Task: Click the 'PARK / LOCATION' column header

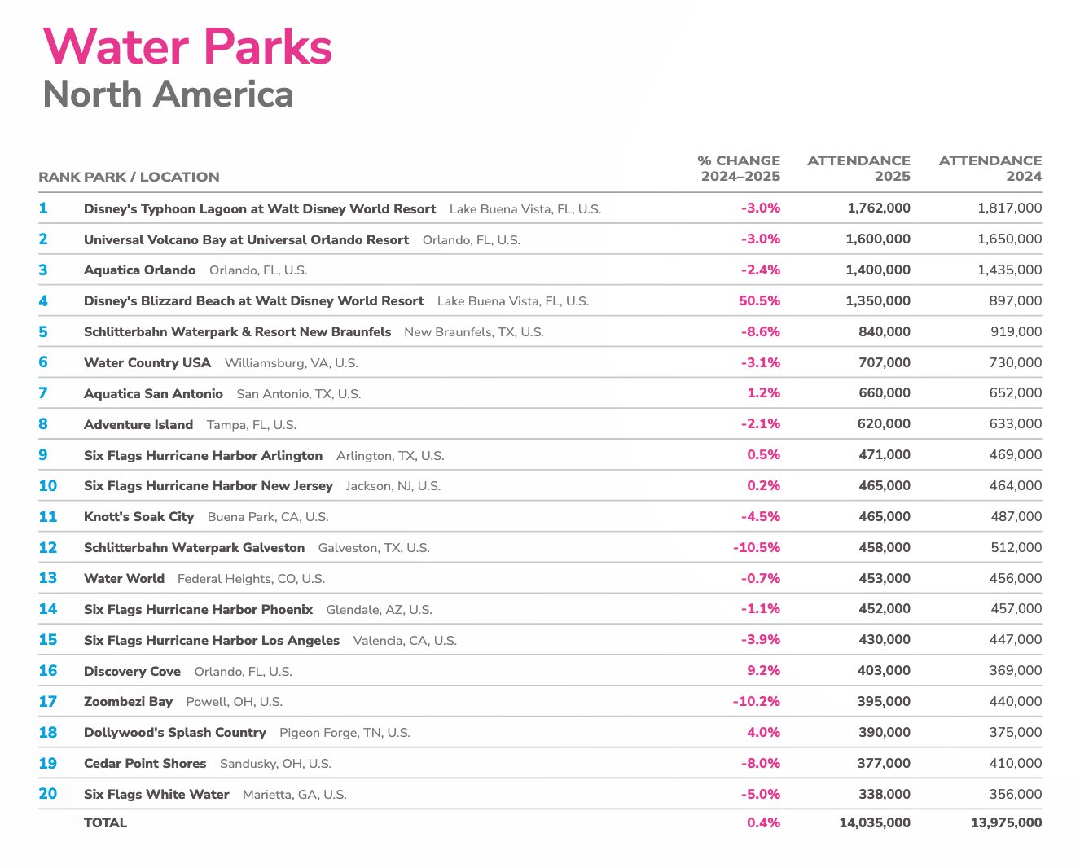Action: (x=151, y=177)
